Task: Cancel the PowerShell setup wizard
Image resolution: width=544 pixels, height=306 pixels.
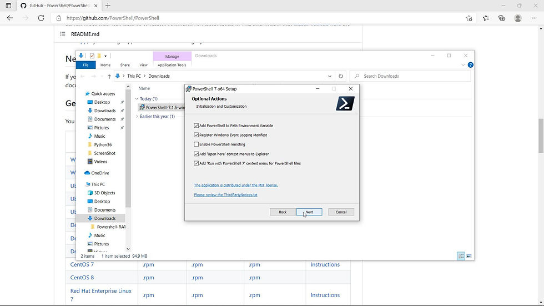Action: coord(341,212)
